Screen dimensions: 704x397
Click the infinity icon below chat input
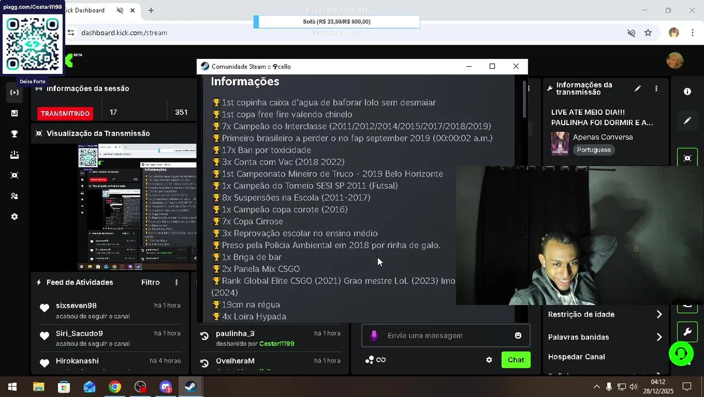(381, 360)
